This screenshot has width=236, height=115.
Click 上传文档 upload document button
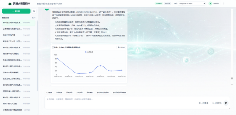[x=216, y=103]
